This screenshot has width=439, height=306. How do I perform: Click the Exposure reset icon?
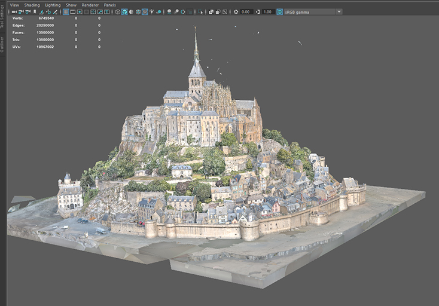click(236, 12)
